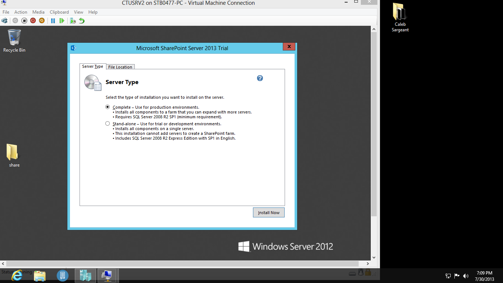
Task: Take a snapshot with the checkpoint icon
Action: coord(73,21)
